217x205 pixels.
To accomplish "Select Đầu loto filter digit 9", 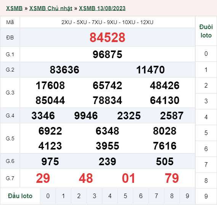I will click(x=187, y=196).
